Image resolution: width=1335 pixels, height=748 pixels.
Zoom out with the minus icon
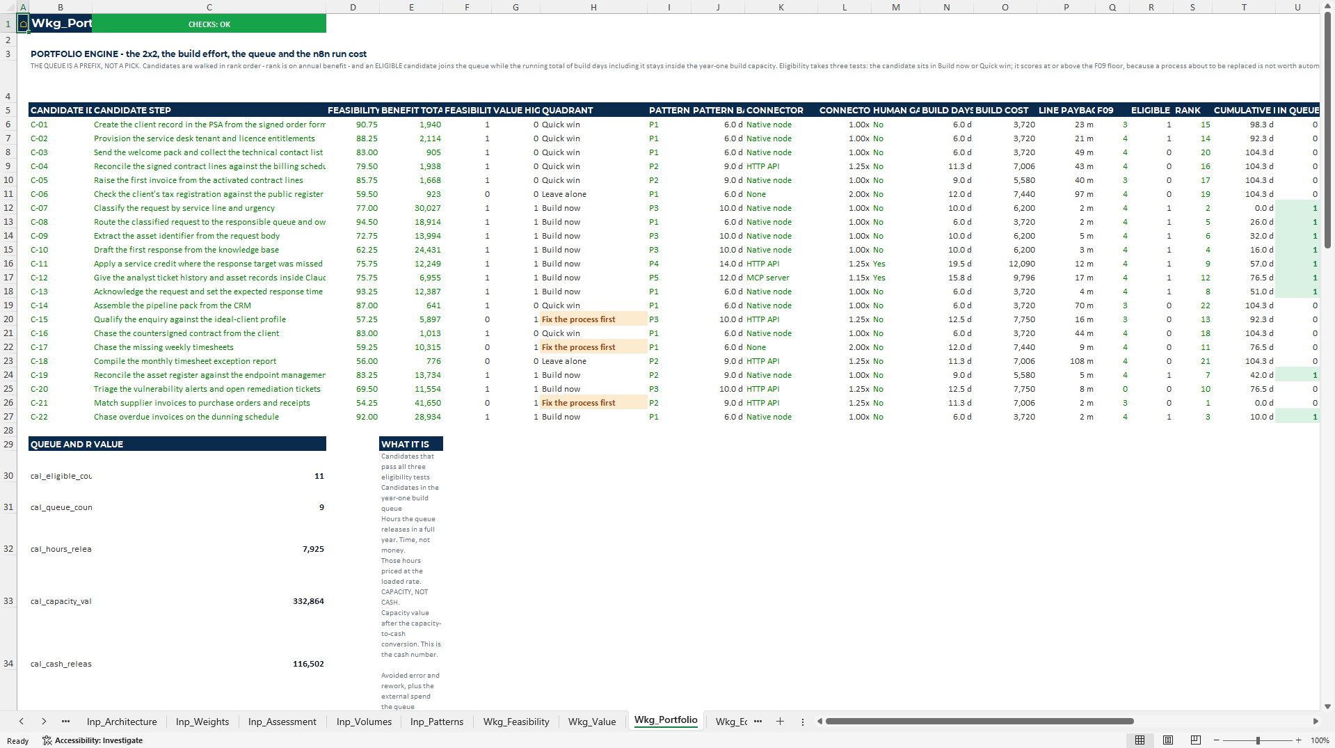(x=1217, y=740)
